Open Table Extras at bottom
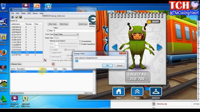Screen dimensions: 200x112 pyautogui.click(x=88, y=93)
